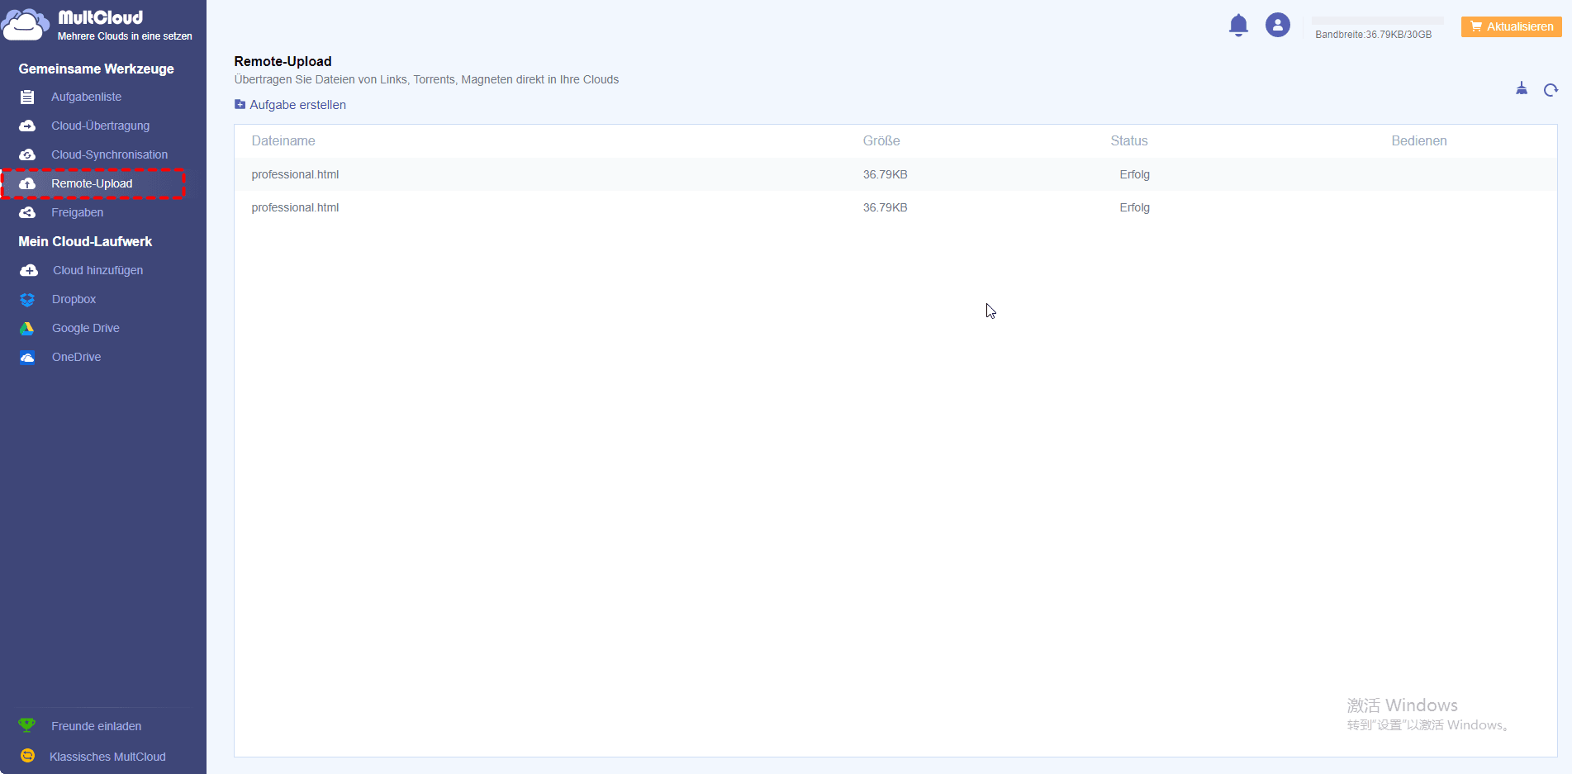Select the second professional.html file name

coord(295,207)
